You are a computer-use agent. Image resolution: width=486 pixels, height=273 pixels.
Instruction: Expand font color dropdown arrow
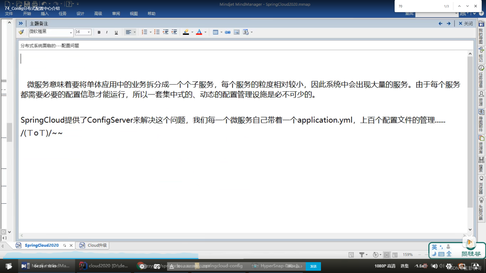(206, 32)
